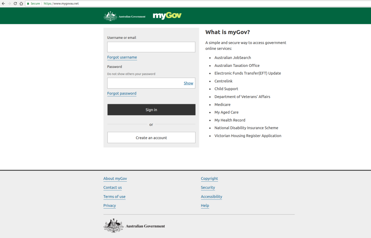Open the Security footer link
This screenshot has height=238, width=371.
[x=208, y=187]
